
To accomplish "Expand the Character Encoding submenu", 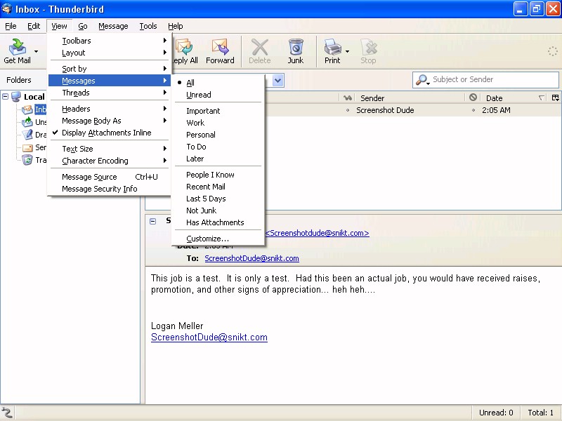I will pyautogui.click(x=110, y=161).
